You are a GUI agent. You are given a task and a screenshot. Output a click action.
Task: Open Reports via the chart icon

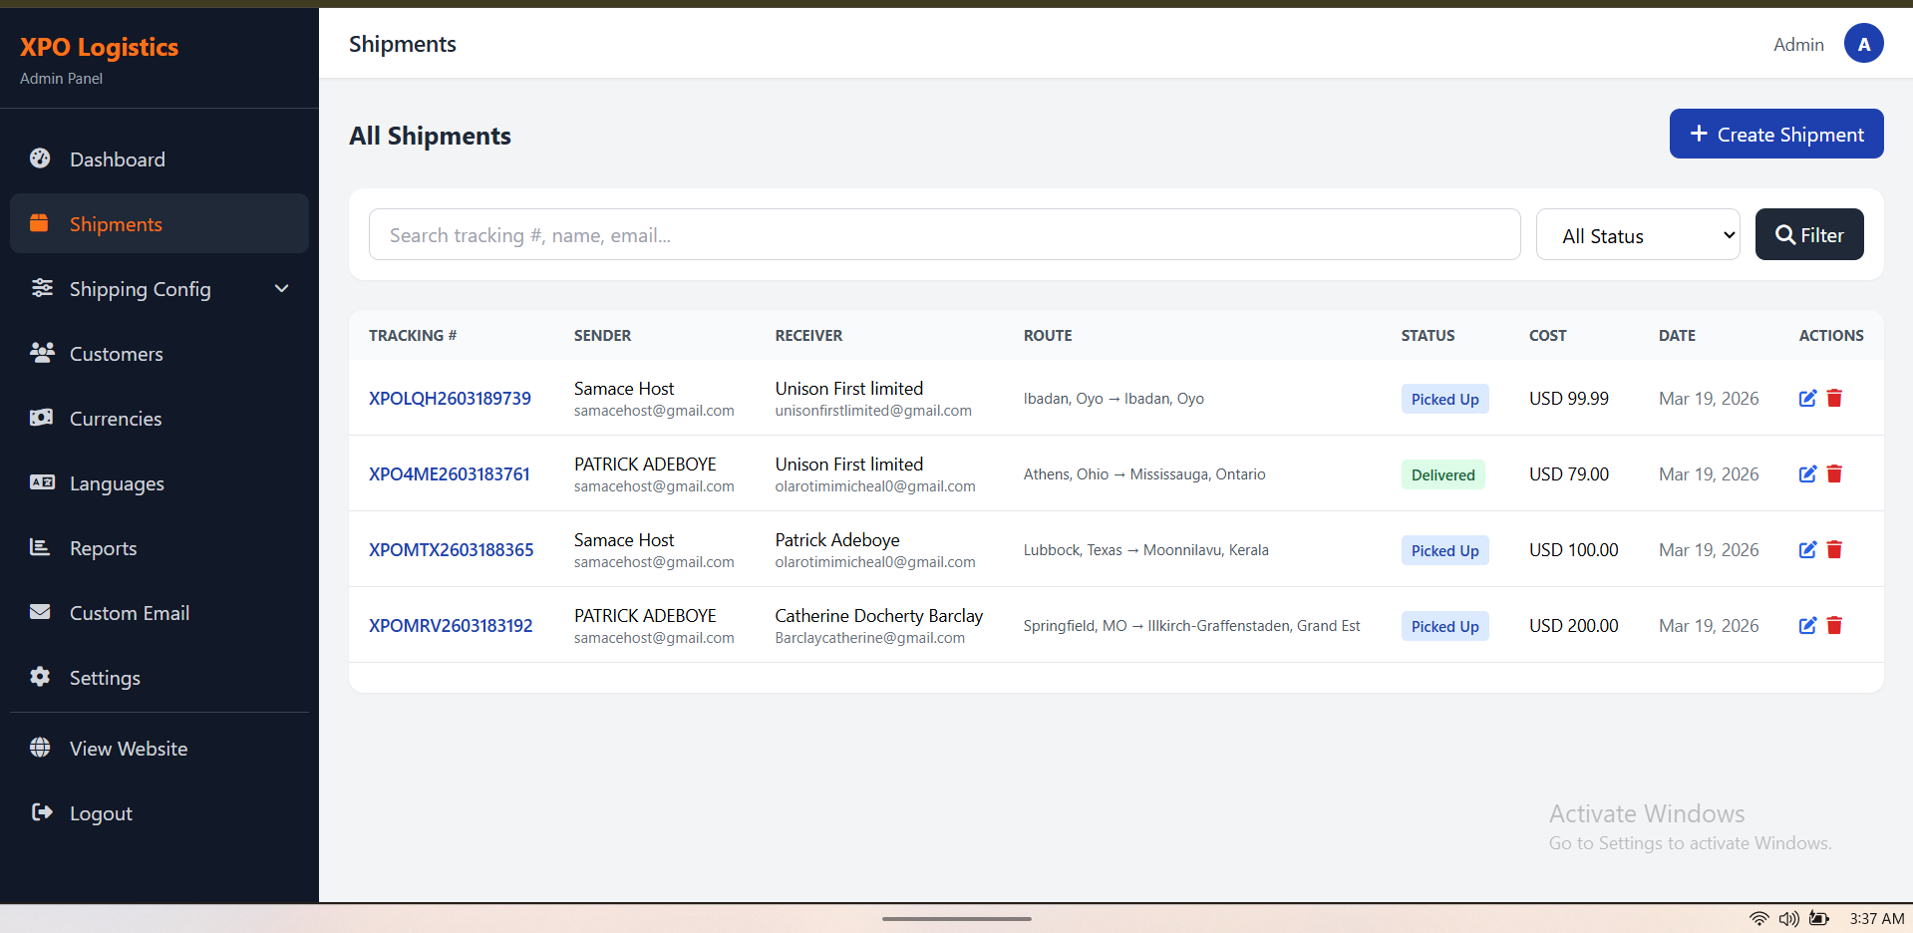pos(40,547)
